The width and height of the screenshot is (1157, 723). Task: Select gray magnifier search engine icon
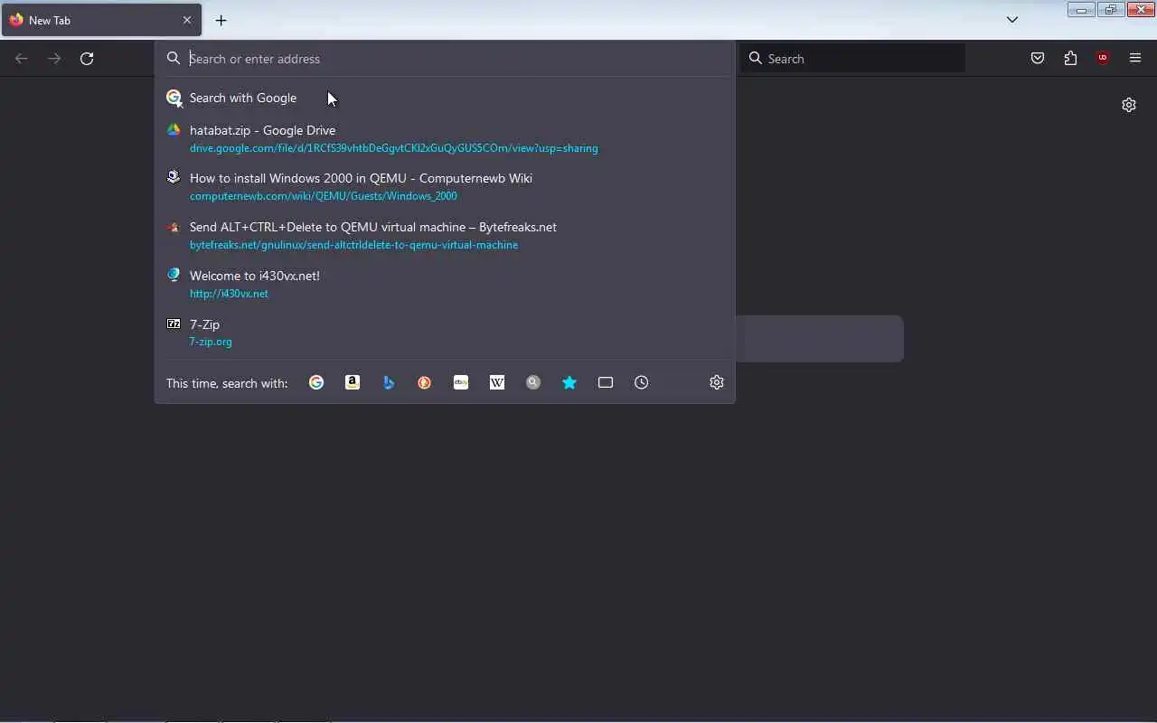click(533, 382)
